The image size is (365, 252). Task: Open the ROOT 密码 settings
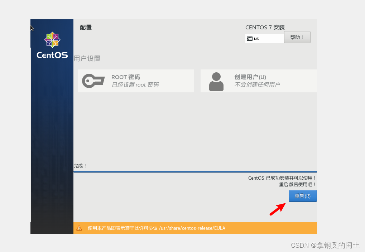coord(136,81)
